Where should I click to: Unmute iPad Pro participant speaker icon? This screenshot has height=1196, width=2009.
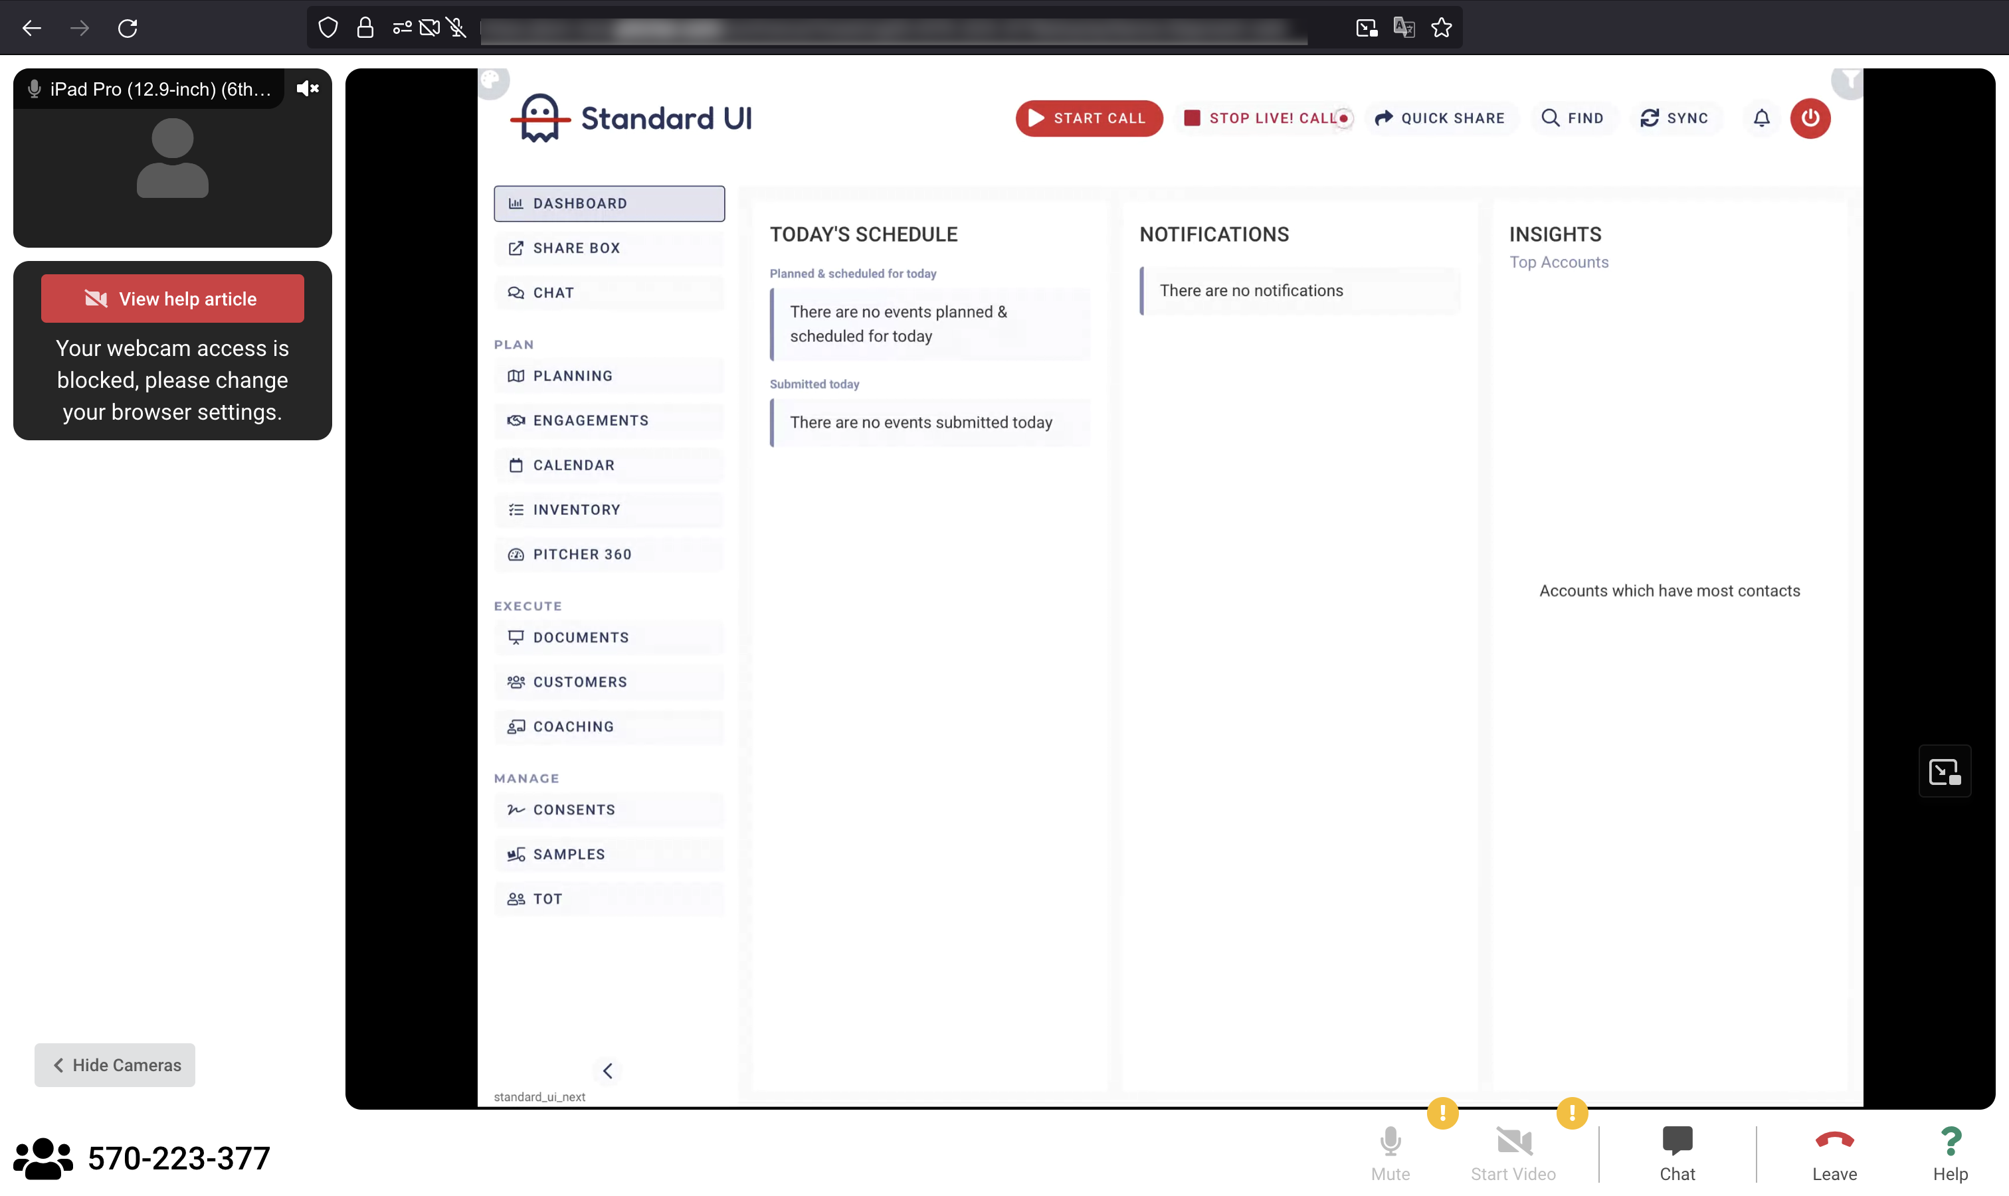coord(307,88)
